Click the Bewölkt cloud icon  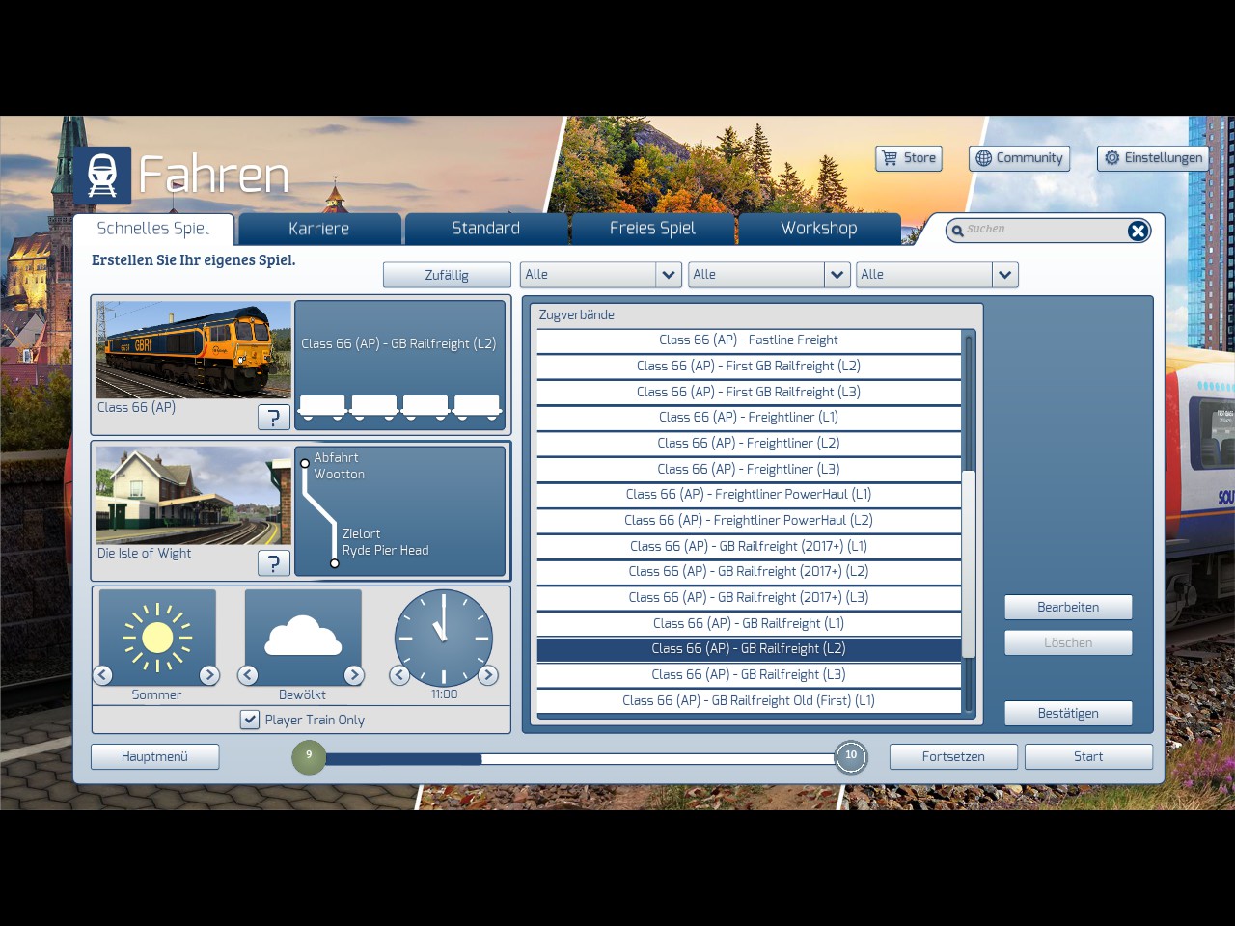click(x=303, y=638)
